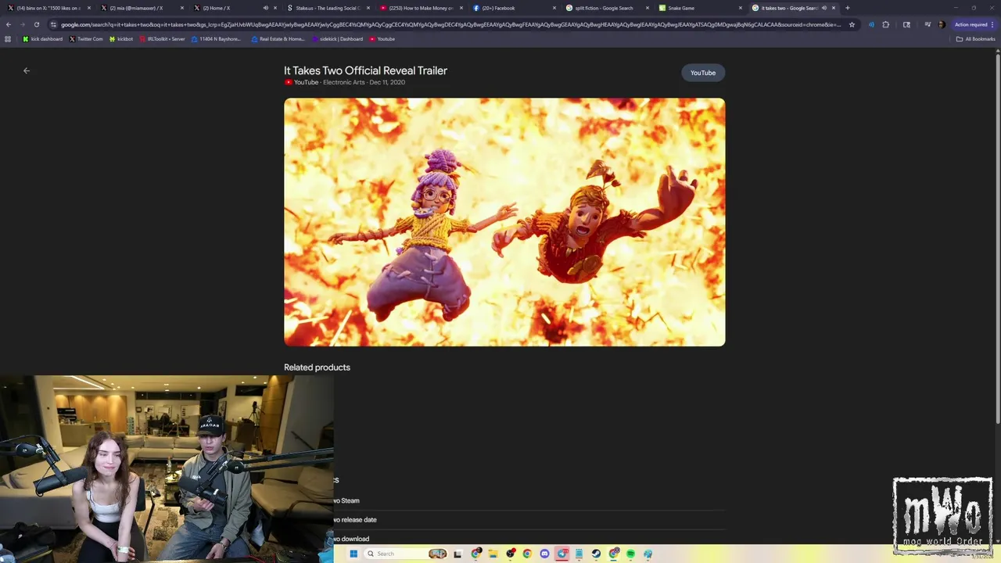
Task: Switch to the Stake.us tab
Action: (x=328, y=8)
